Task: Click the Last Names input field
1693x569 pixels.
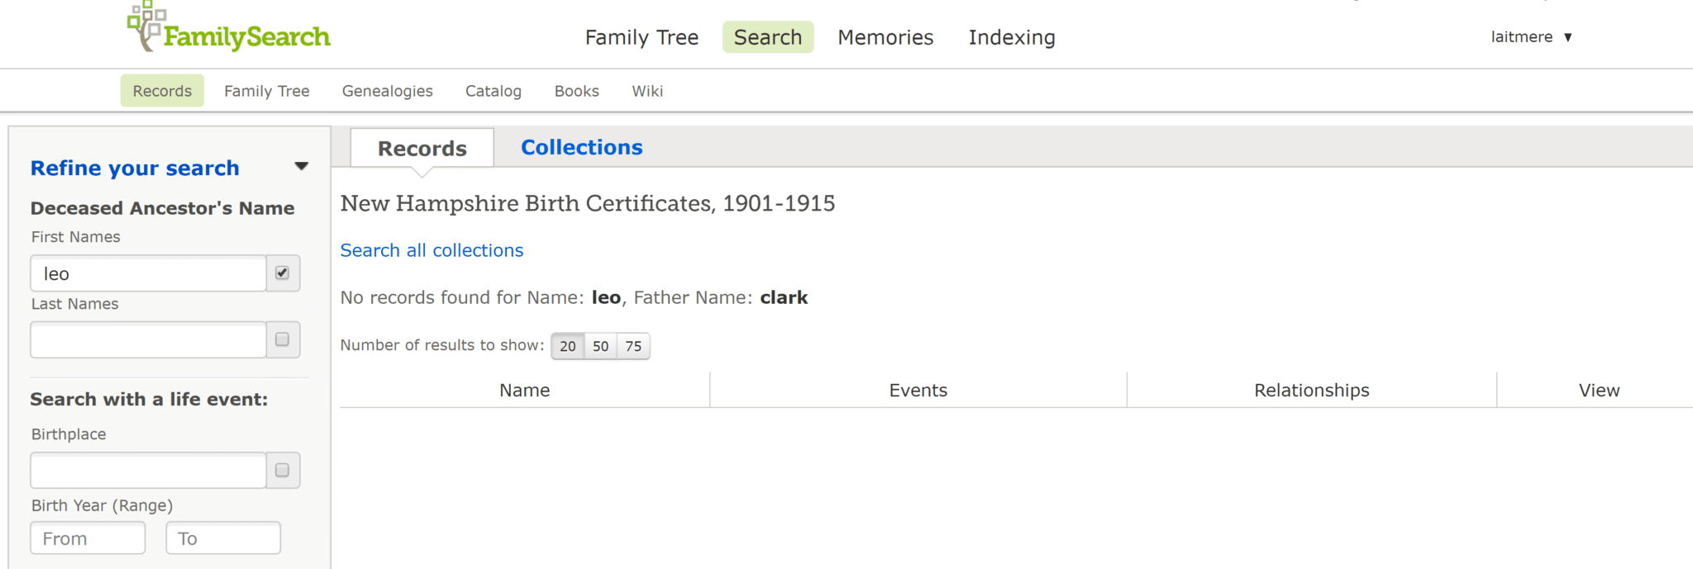Action: 149,340
